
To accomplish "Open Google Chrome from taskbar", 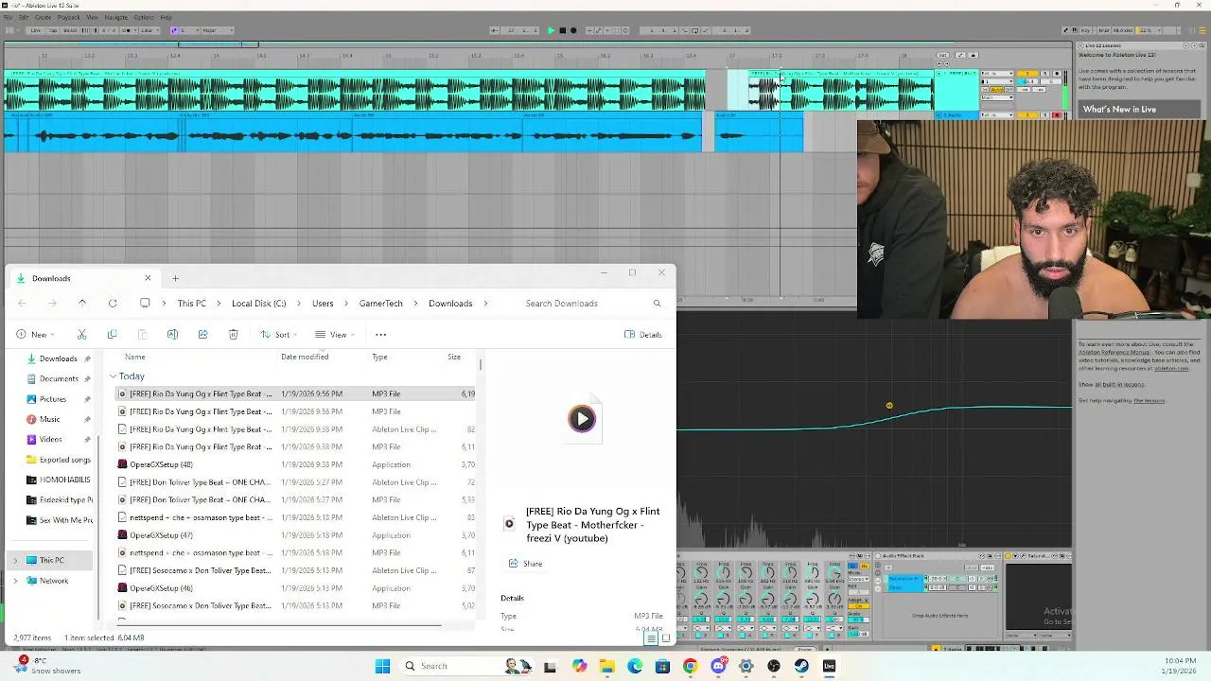I will click(x=690, y=666).
